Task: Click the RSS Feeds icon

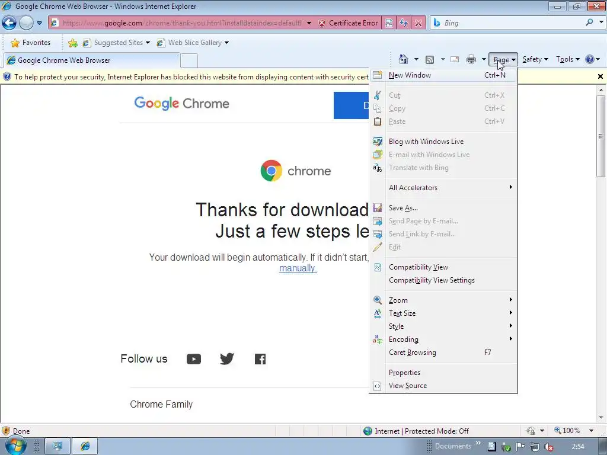Action: pos(430,60)
